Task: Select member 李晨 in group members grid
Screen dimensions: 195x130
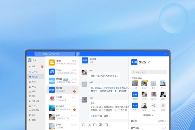Action: pos(153,85)
